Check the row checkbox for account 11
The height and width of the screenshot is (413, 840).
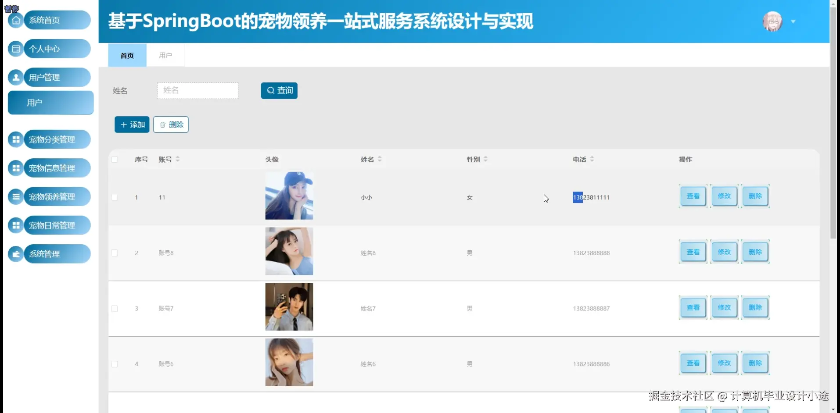[x=115, y=197]
